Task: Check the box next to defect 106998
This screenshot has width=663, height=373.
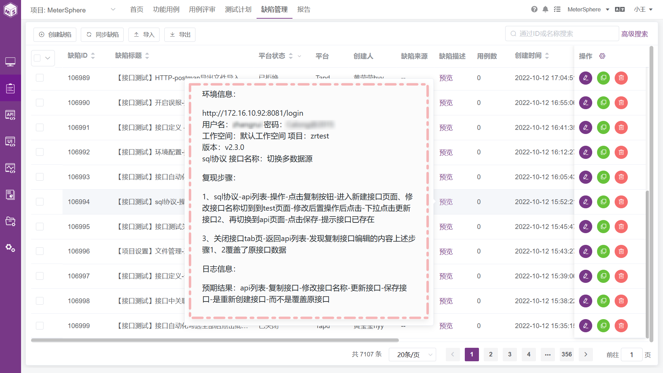Action: coord(40,301)
